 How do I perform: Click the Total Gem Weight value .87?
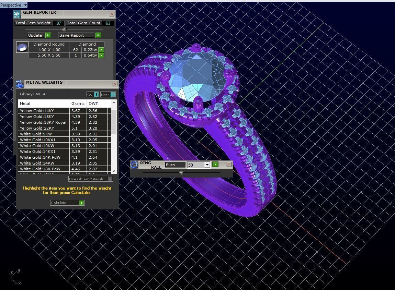(x=58, y=23)
